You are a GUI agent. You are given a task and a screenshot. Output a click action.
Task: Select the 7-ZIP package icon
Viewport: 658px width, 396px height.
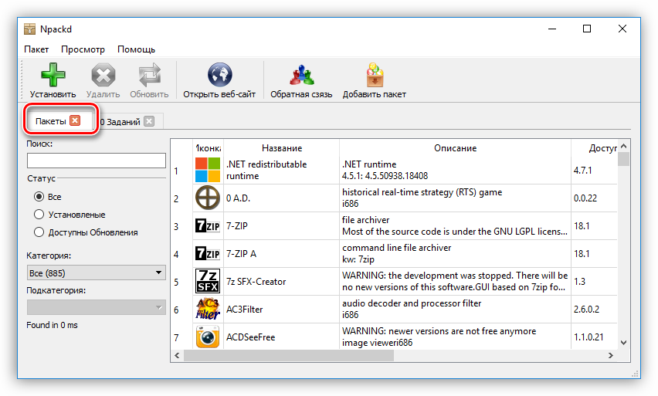pyautogui.click(x=207, y=226)
